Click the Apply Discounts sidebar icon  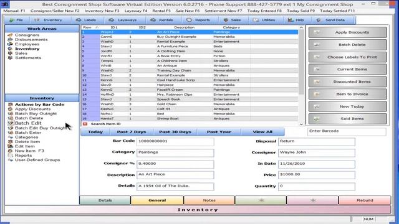point(10,109)
